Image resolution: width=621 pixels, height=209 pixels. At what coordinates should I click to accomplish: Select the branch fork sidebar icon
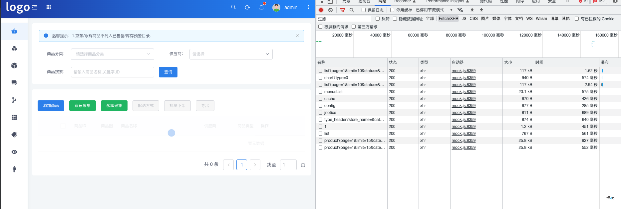14,100
